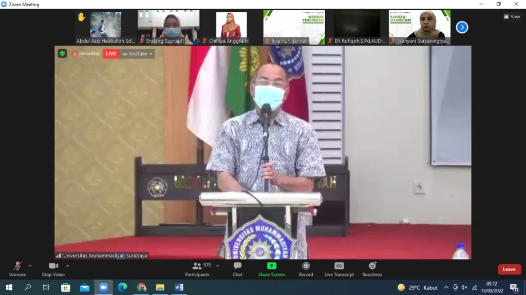Click the raised hand icon beside Abdul Aziz
The width and height of the screenshot is (526, 295).
(82, 17)
